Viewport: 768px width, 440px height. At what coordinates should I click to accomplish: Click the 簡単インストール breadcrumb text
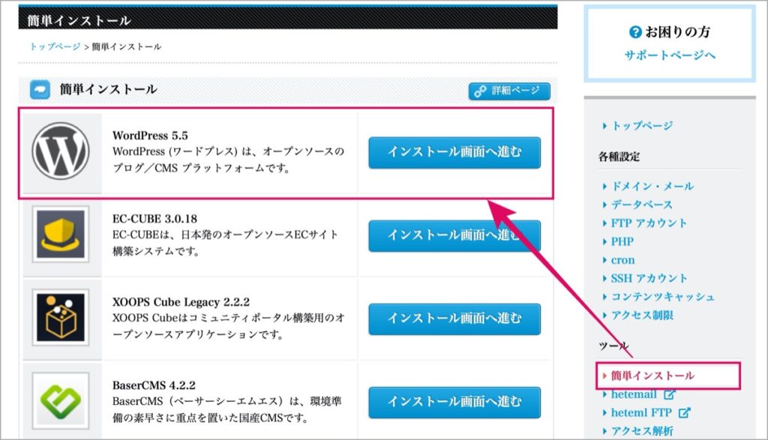pyautogui.click(x=126, y=46)
